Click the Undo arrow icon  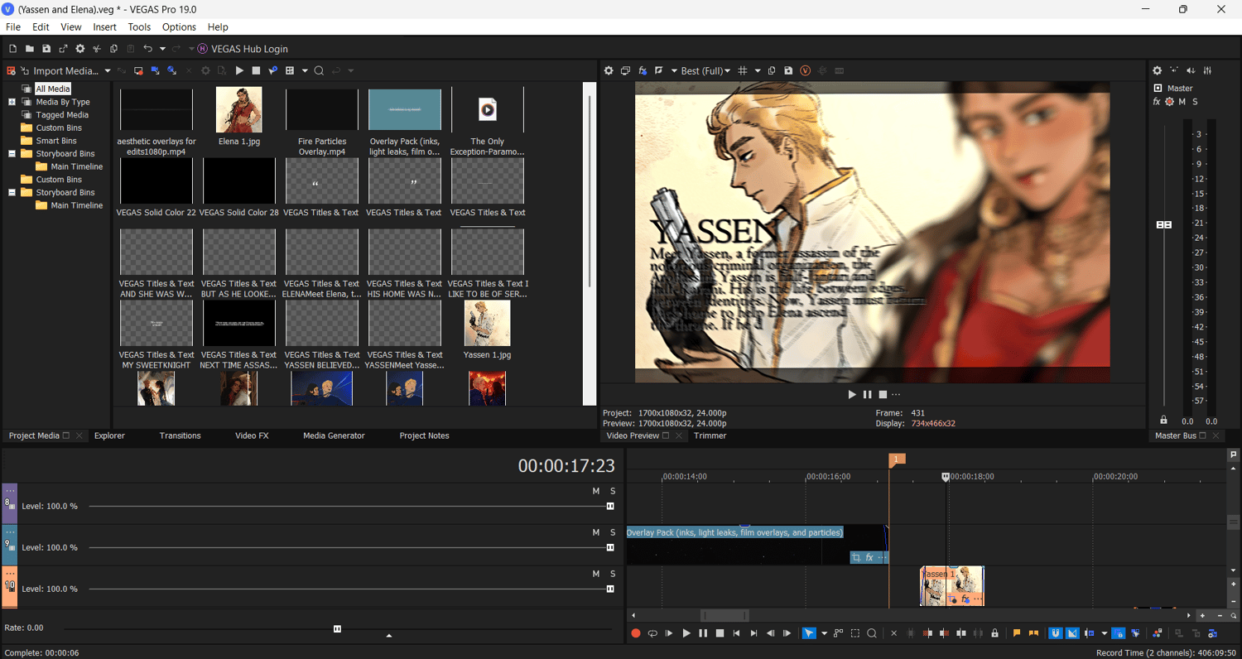(147, 49)
